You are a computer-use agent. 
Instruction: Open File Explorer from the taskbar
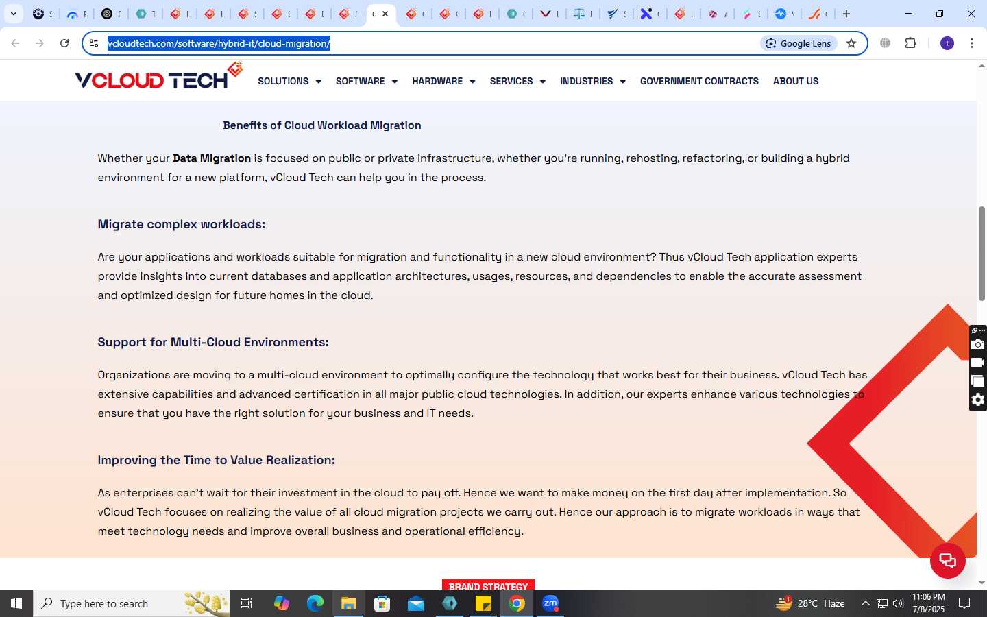tap(349, 603)
